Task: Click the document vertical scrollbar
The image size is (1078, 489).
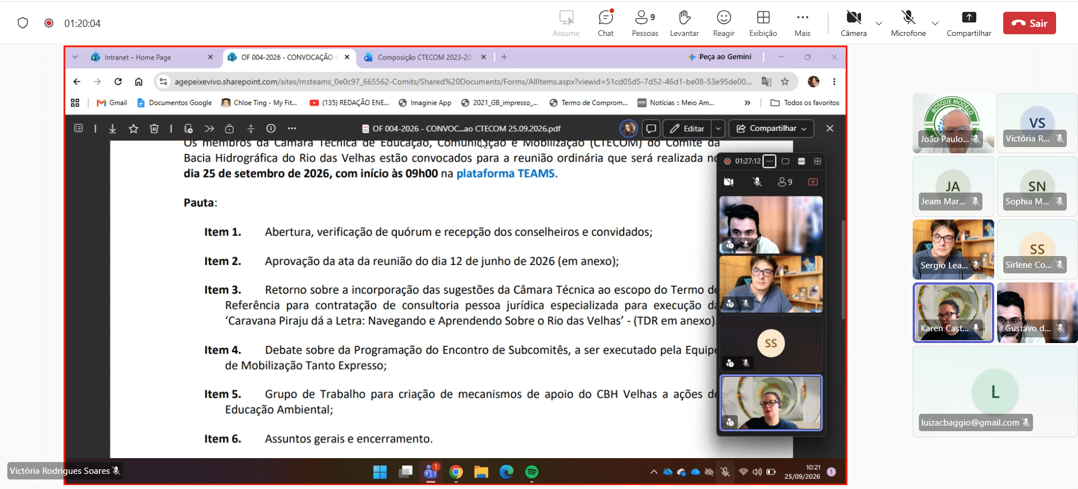Action: 843,271
